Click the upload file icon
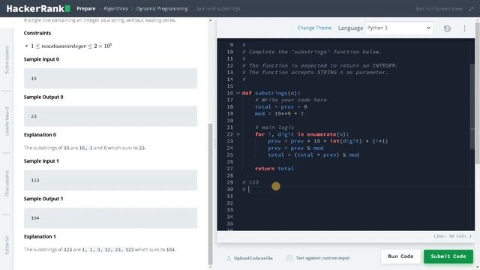480x270 pixels. [x=229, y=258]
